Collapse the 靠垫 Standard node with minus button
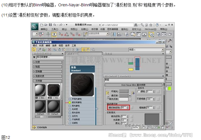201x140 pixels. point(92,67)
